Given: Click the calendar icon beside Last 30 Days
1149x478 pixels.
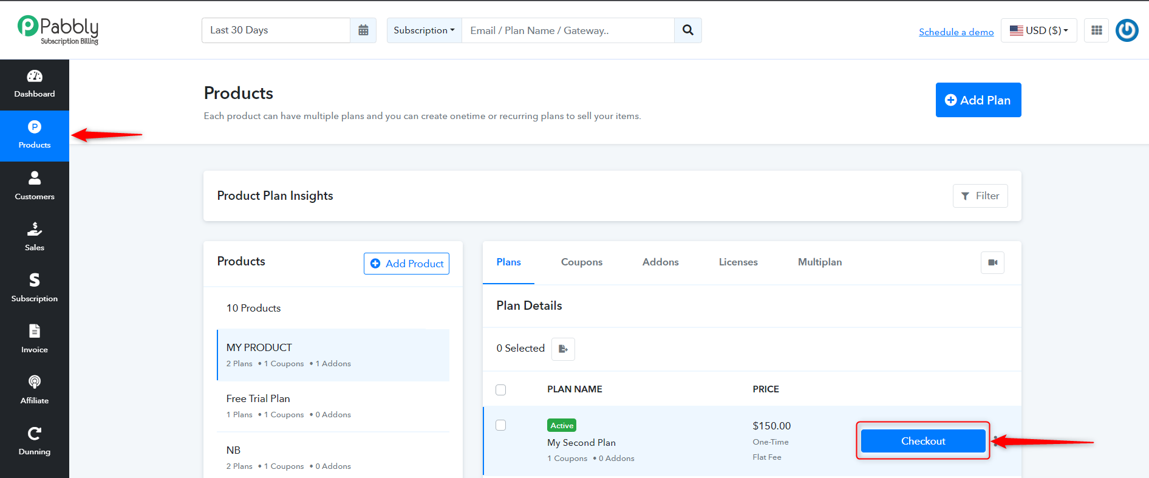Looking at the screenshot, I should (x=363, y=30).
